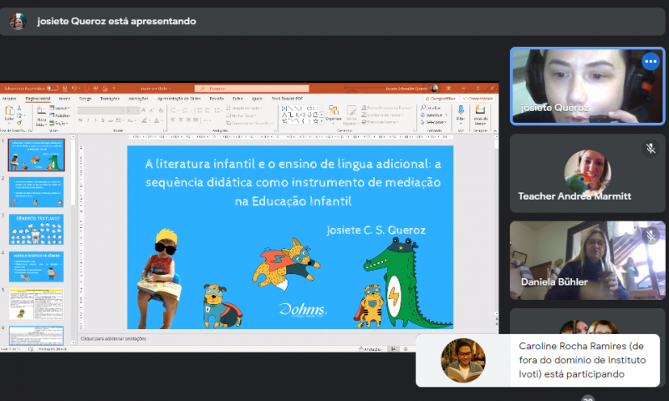Image resolution: width=669 pixels, height=401 pixels.
Task: Click the Localizar find icon
Action: [x=431, y=108]
